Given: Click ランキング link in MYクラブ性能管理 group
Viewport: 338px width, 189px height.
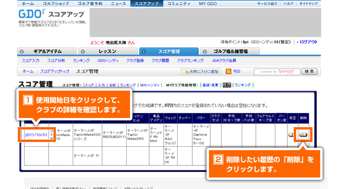Looking at the screenshot, I should [243, 85].
